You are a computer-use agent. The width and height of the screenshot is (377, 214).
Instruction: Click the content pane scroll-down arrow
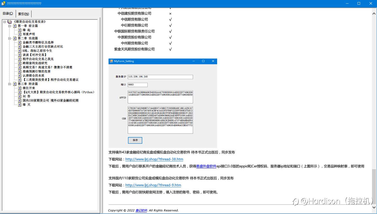(x=374, y=207)
